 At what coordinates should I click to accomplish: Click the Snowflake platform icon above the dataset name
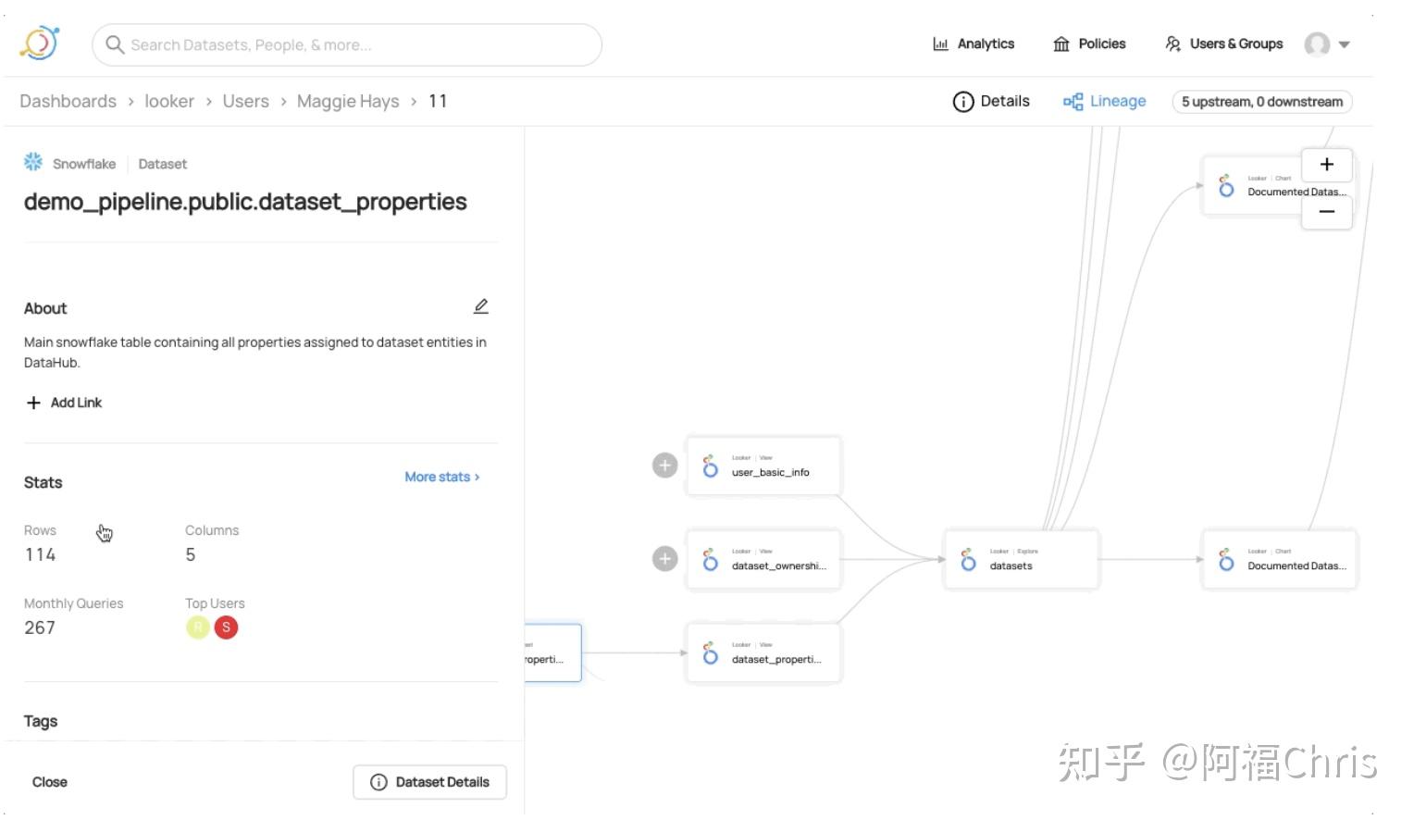point(32,161)
